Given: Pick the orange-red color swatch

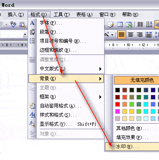Looking at the screenshot, I should pos(125,97).
